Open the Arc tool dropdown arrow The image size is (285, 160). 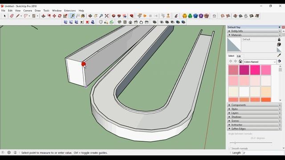point(29,16)
